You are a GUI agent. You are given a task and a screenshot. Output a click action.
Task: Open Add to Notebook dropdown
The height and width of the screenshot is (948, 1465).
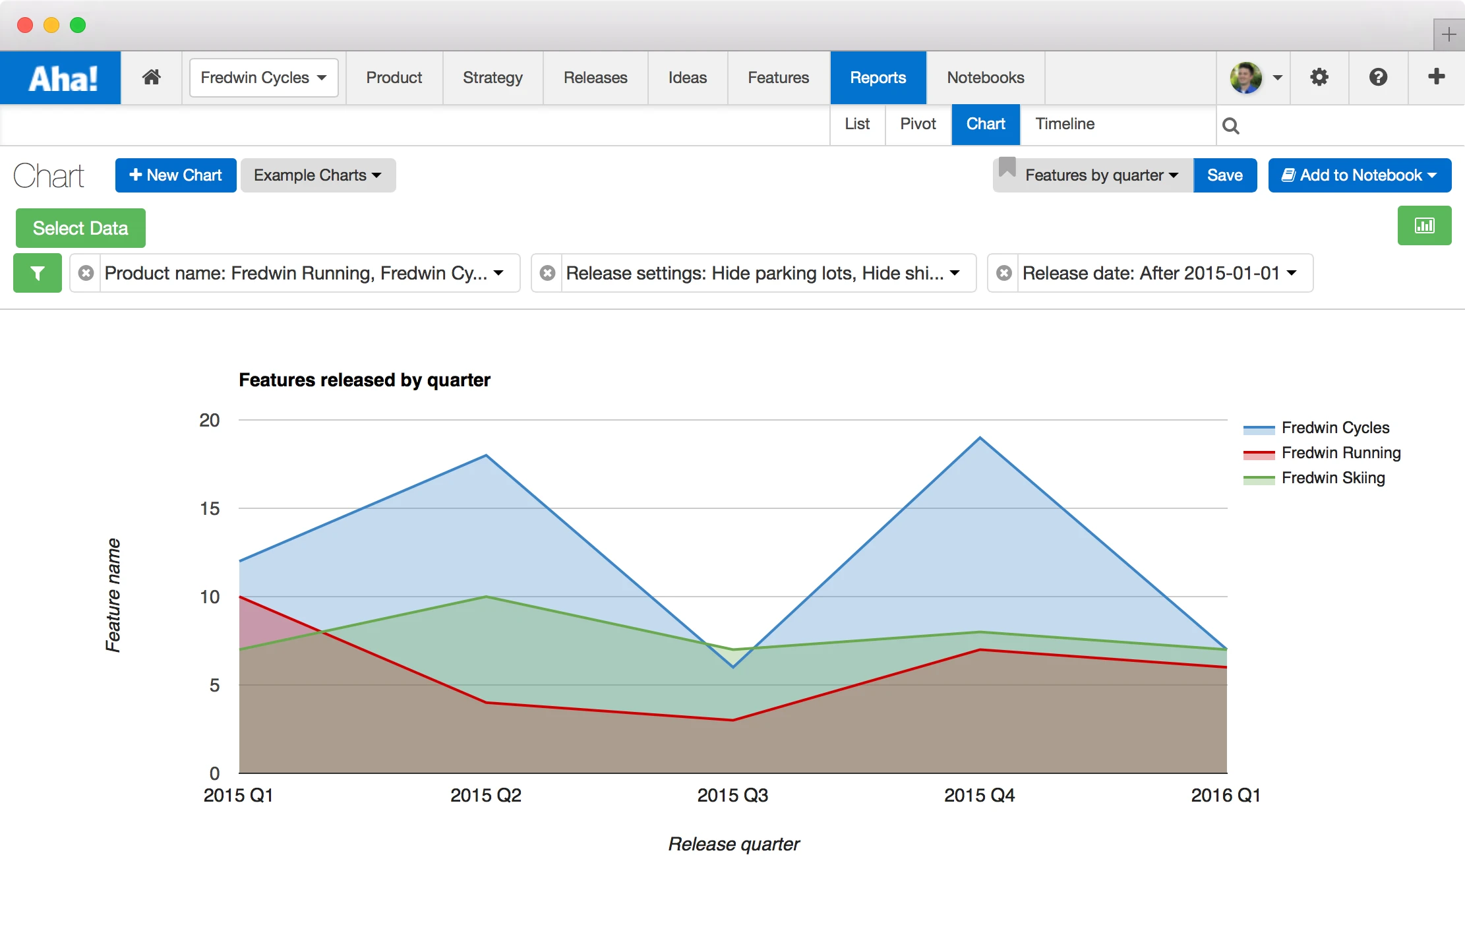[x=1359, y=175]
